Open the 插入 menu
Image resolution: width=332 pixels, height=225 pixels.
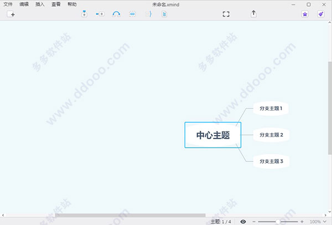pyautogui.click(x=40, y=4)
